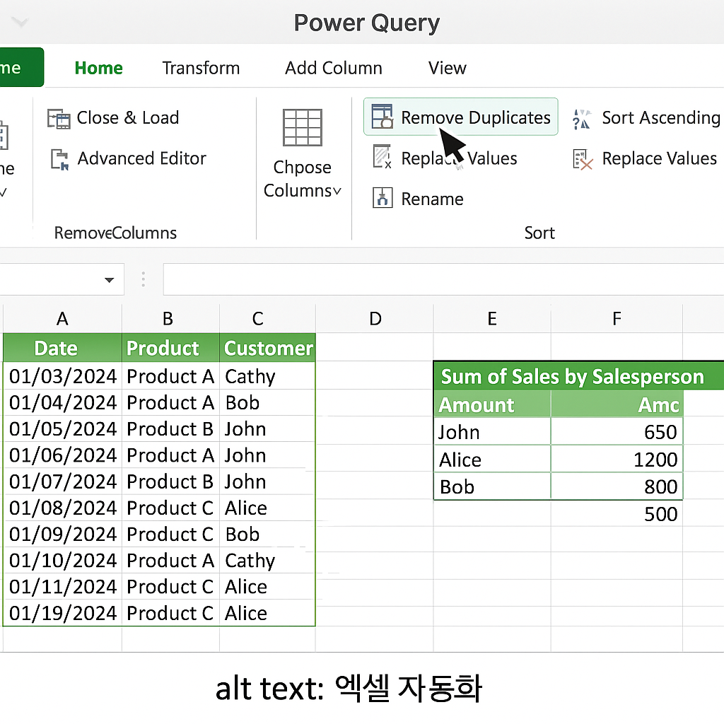
Task: Select the cell with date 01/09/2024
Action: point(62,535)
